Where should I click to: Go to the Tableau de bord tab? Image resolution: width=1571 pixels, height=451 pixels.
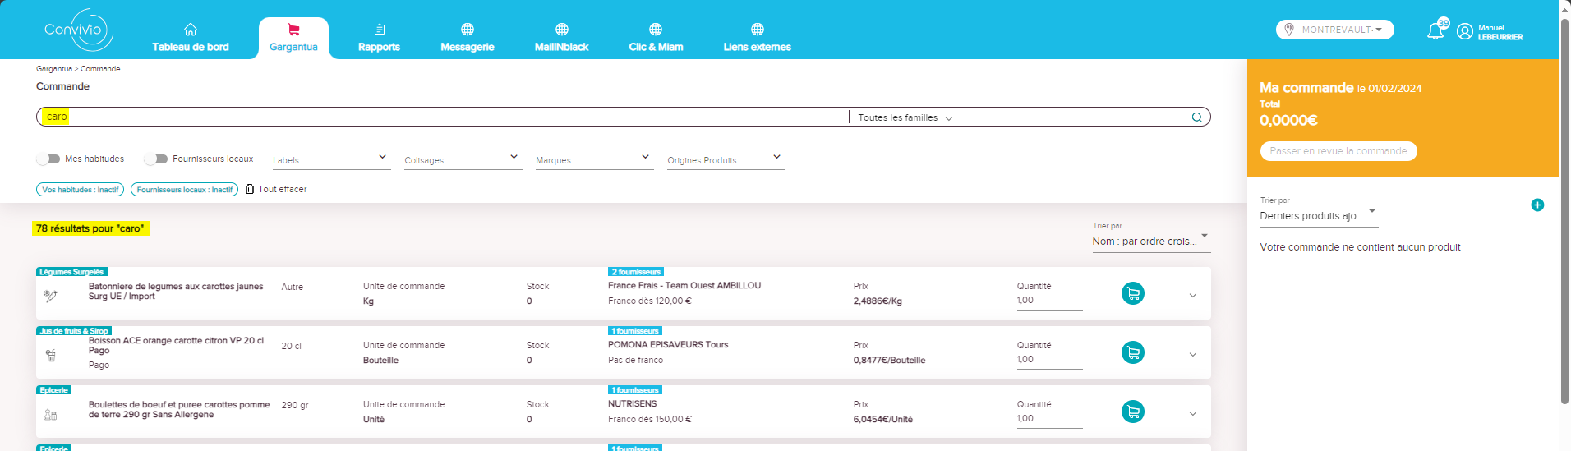pyautogui.click(x=191, y=38)
